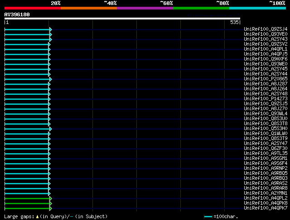Select the UniRef100_A2SY47 hit label
The image size is (290, 220).
point(266,144)
